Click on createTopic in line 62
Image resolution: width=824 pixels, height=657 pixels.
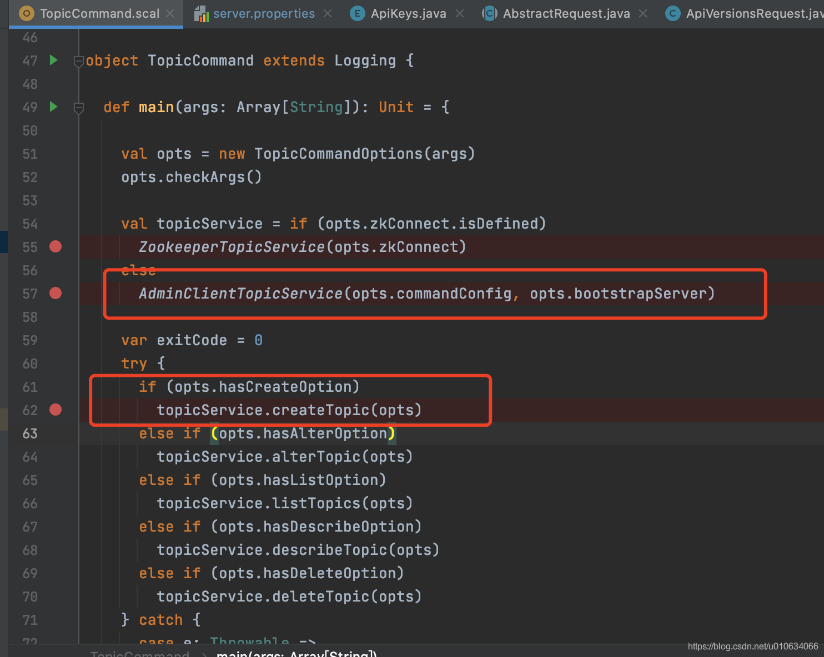pyautogui.click(x=321, y=410)
